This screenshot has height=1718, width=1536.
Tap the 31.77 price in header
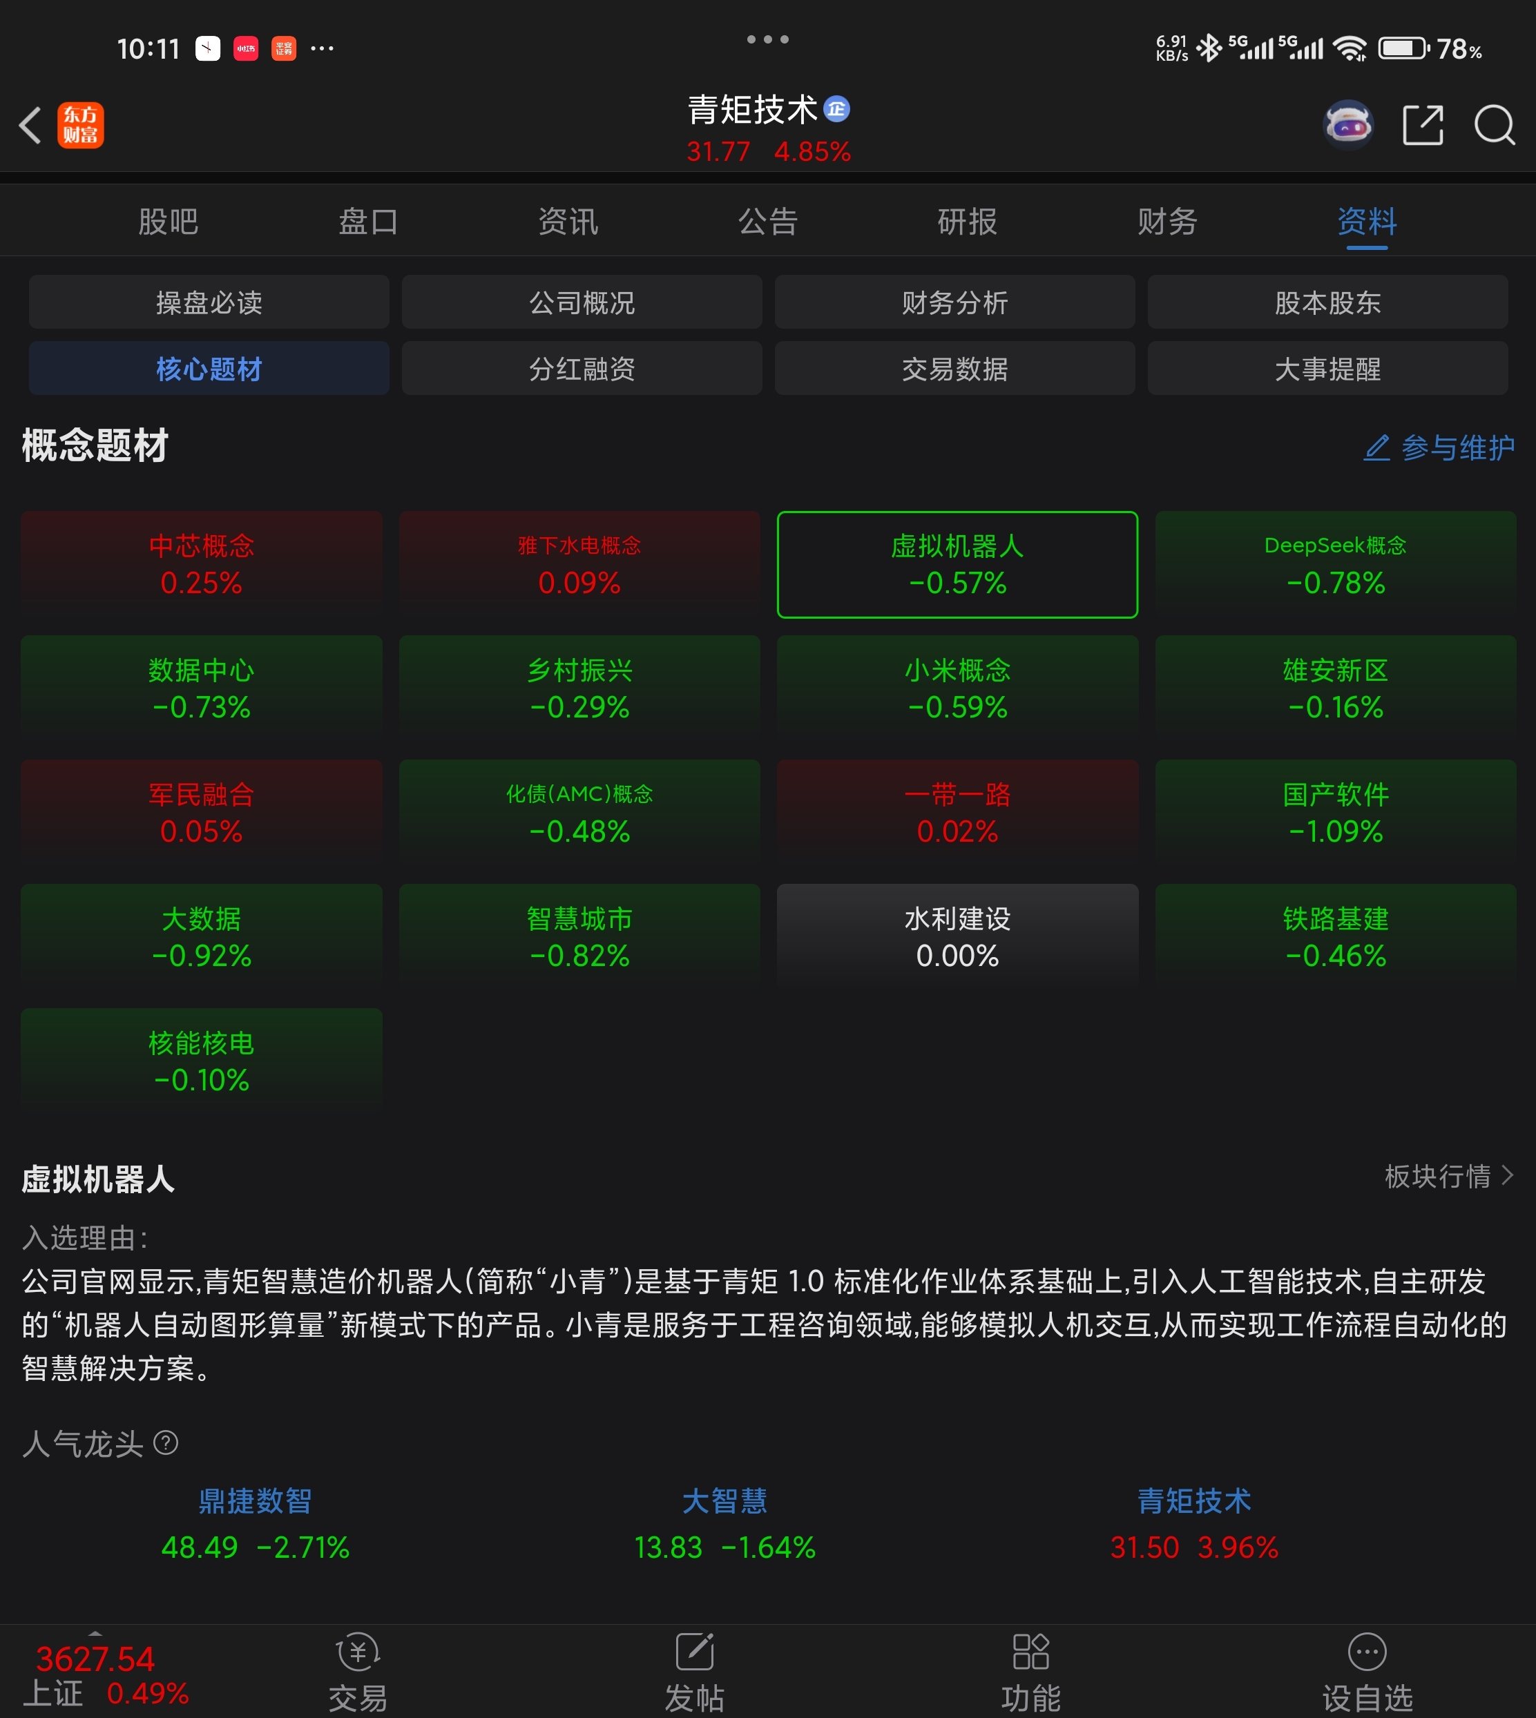[x=718, y=152]
